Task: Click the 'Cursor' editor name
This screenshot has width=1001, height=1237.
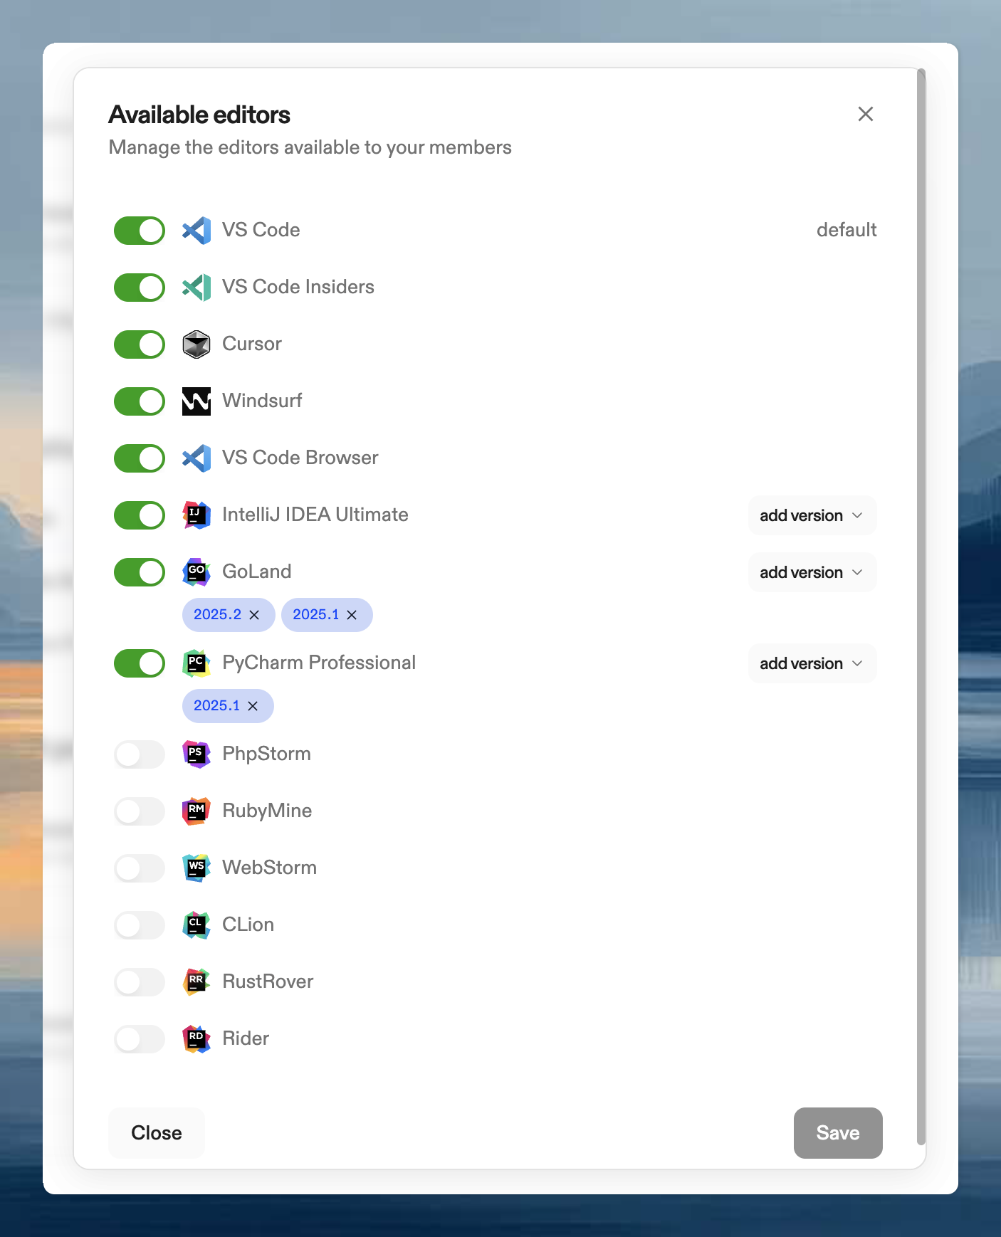Action: (252, 344)
